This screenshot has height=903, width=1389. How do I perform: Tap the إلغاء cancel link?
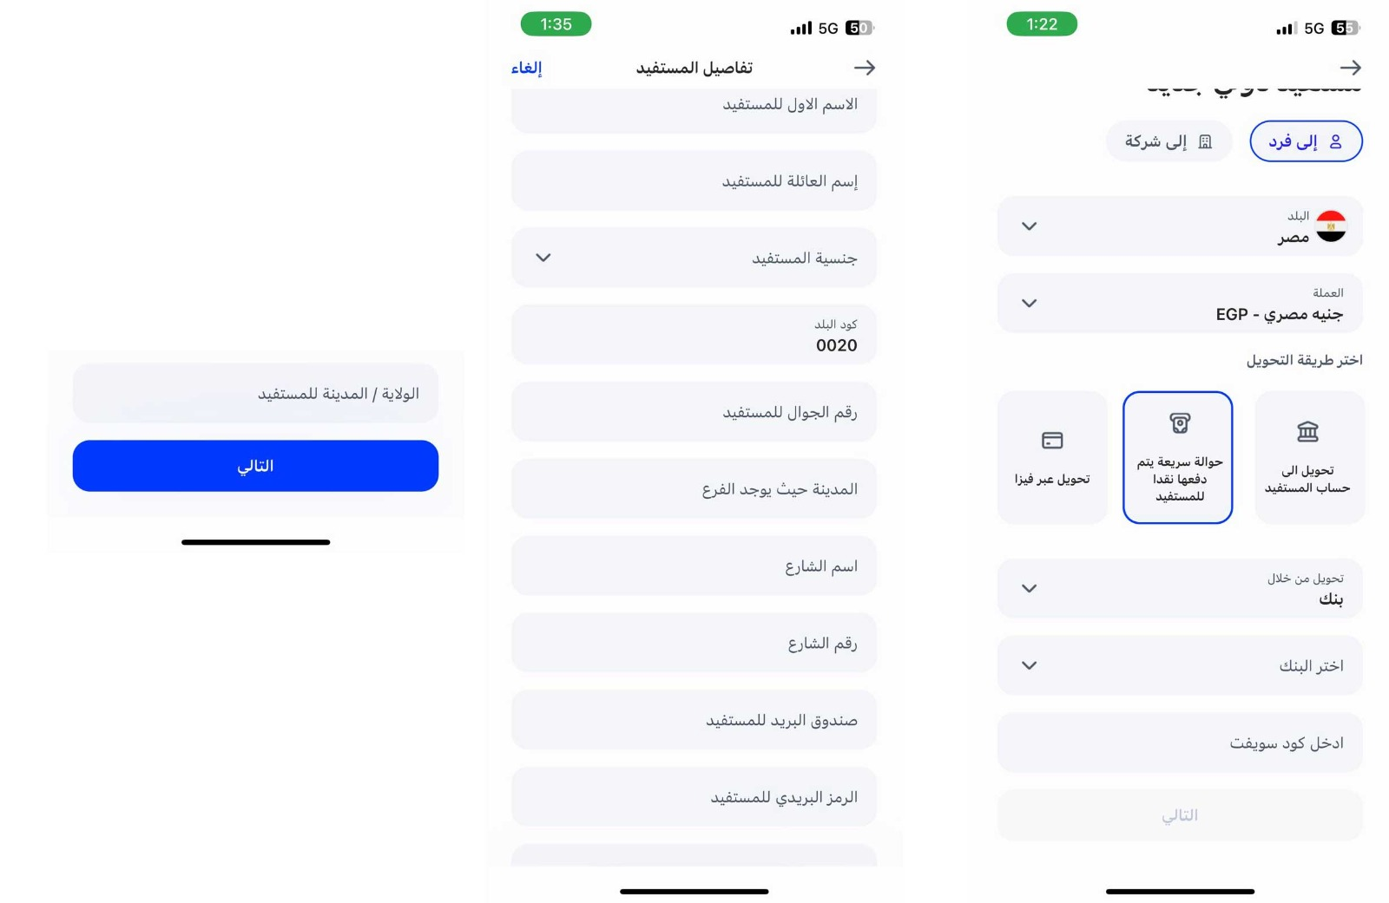[526, 68]
